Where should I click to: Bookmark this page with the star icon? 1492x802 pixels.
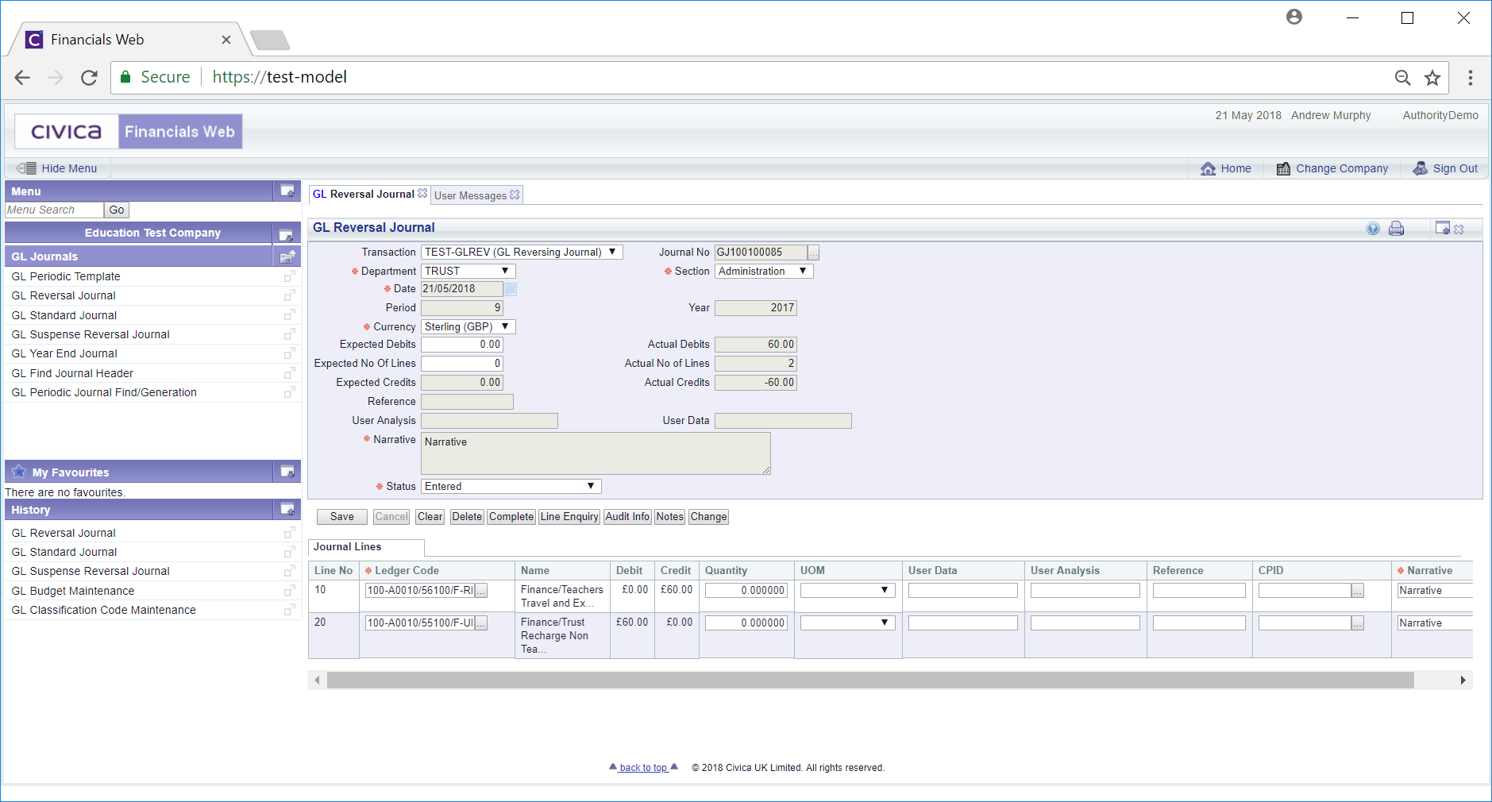(1432, 77)
